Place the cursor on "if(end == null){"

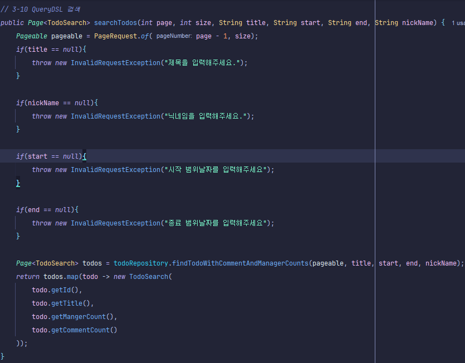[47, 210]
